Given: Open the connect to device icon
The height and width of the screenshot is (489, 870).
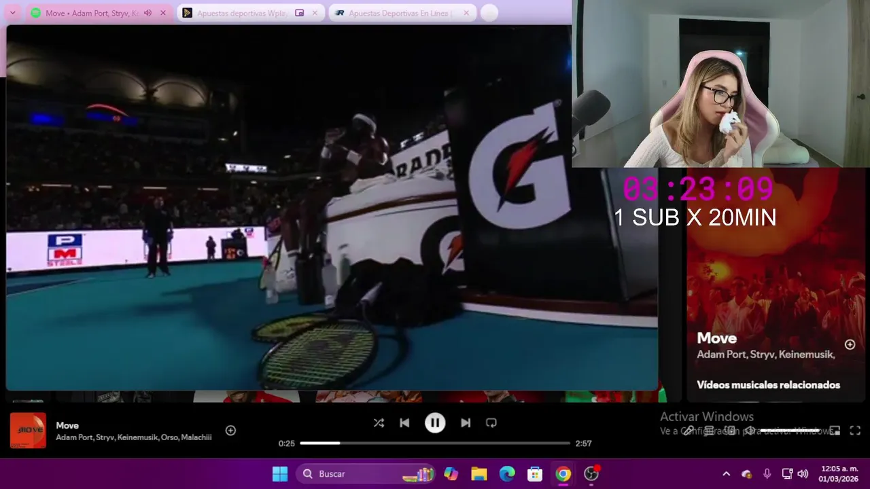Looking at the screenshot, I should point(729,431).
